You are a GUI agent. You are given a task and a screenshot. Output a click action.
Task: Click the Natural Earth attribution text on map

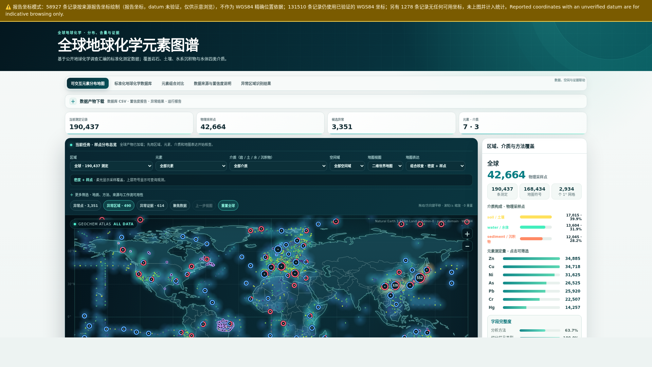pyautogui.click(x=424, y=221)
